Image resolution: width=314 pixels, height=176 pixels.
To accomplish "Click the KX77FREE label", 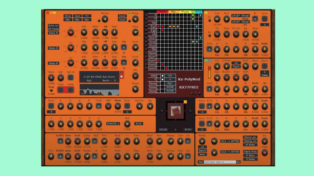I will (x=189, y=87).
